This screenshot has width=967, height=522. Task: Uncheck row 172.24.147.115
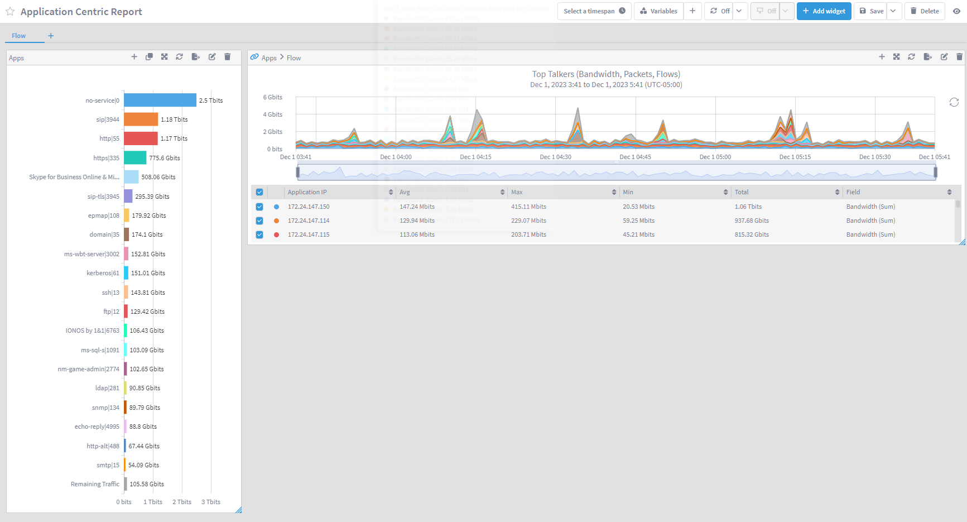[259, 234]
